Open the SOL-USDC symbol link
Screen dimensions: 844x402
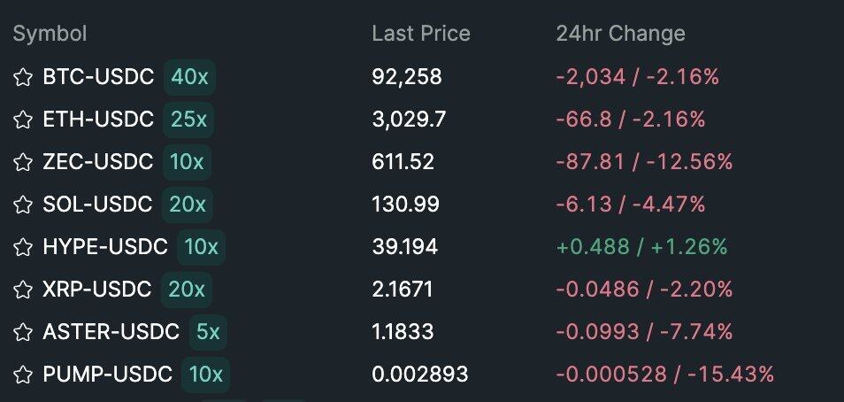click(x=97, y=205)
